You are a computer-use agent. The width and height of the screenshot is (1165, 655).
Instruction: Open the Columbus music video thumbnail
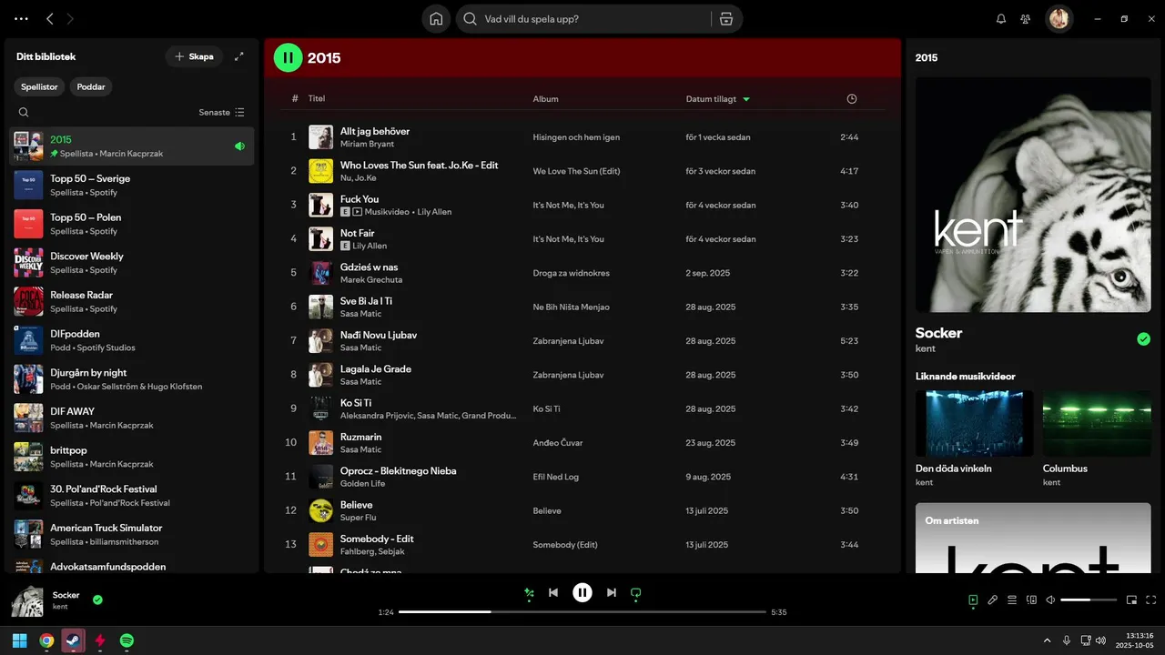coord(1097,424)
